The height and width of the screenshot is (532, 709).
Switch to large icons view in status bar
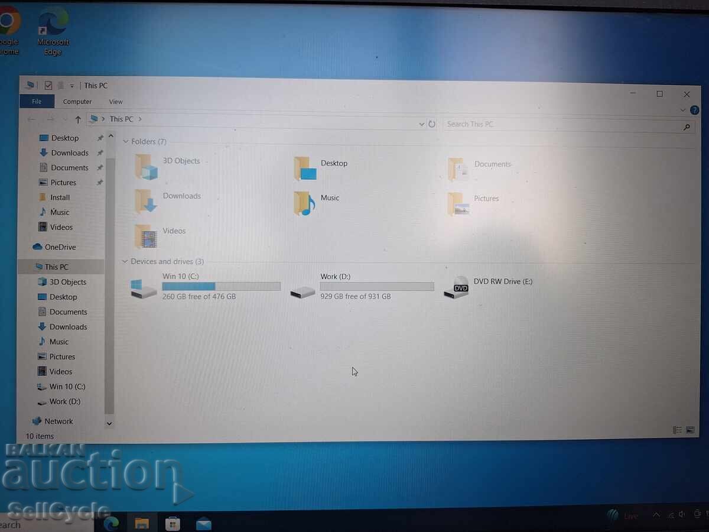[x=690, y=430]
